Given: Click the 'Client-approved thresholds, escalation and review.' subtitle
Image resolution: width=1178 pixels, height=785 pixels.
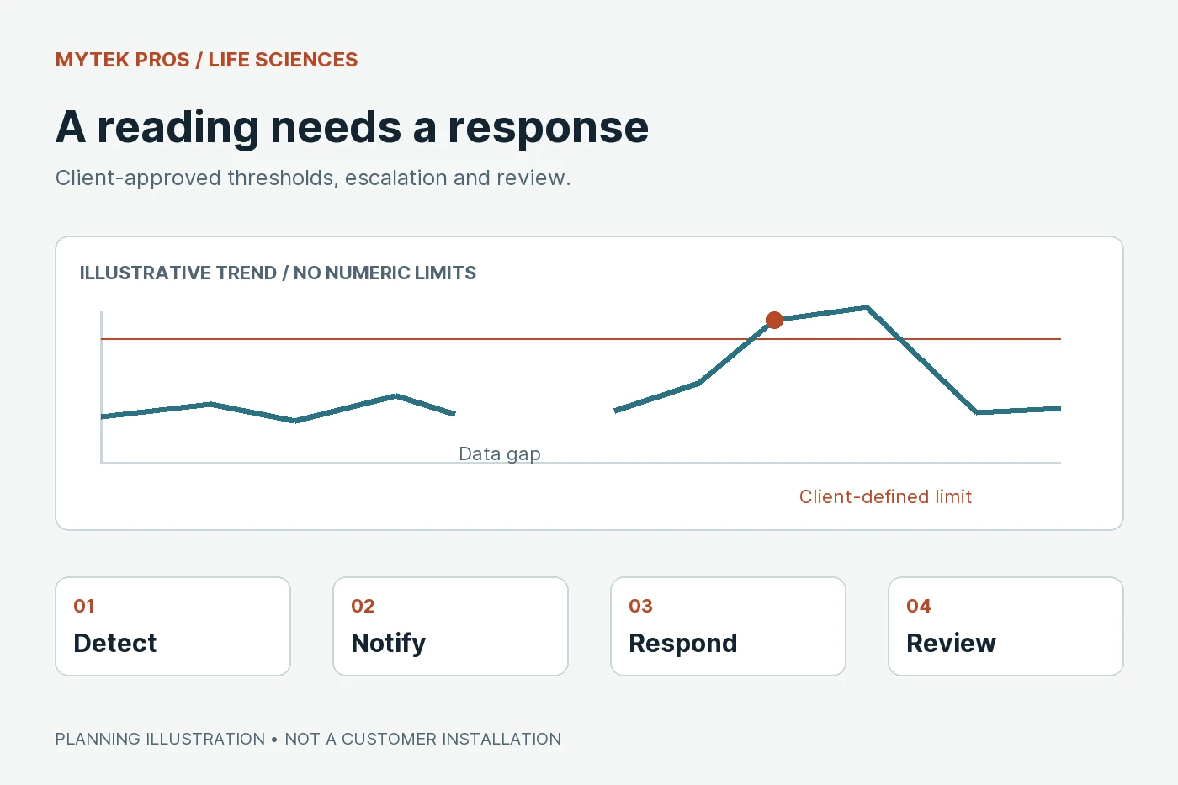Looking at the screenshot, I should tap(313, 178).
